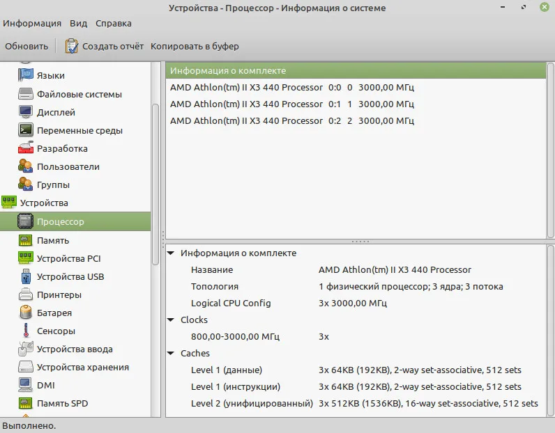Click the Группы people icon
Screen dimensions: 555x433
26,184
